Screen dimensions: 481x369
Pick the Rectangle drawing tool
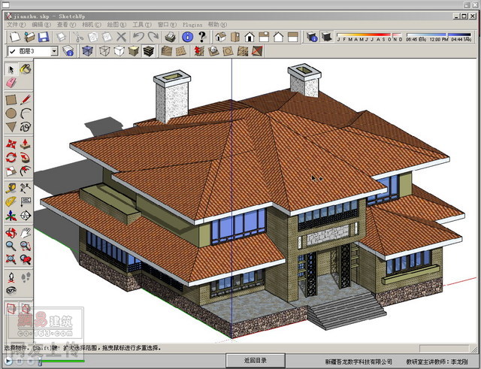[x=11, y=99]
